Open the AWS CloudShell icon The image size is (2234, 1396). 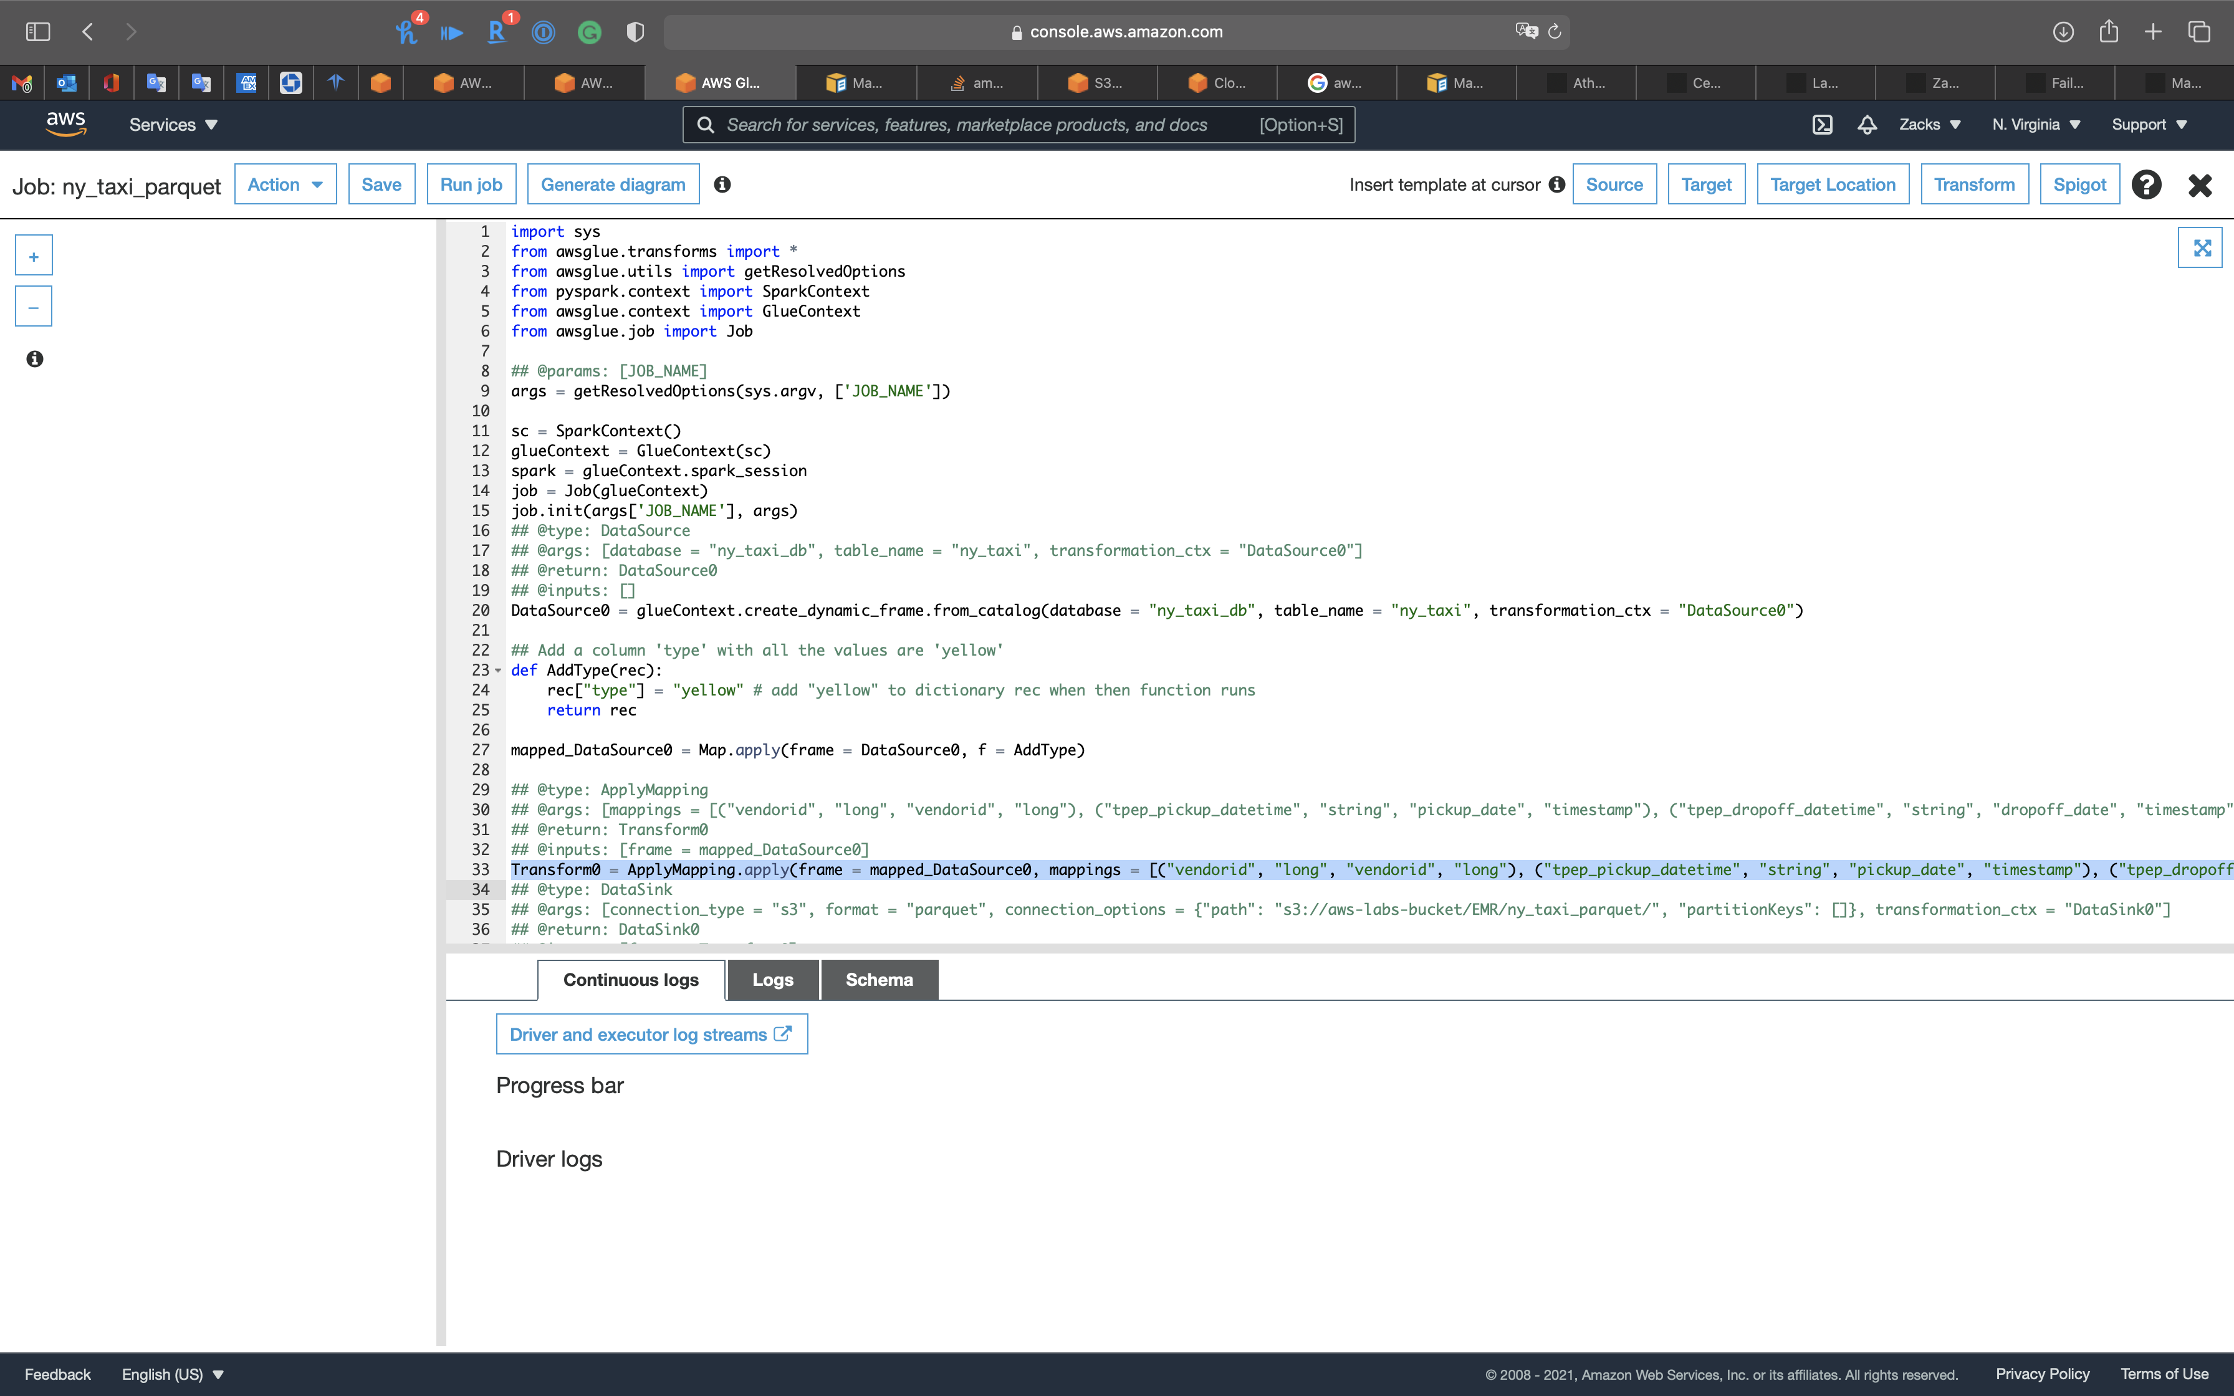click(1822, 125)
